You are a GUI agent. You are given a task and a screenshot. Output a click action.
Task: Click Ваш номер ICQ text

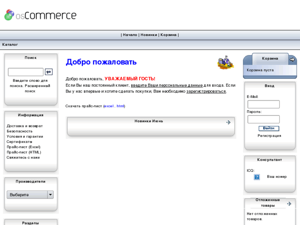(x=276, y=177)
